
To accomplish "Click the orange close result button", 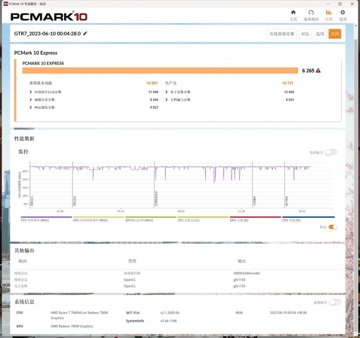I will coord(334,34).
